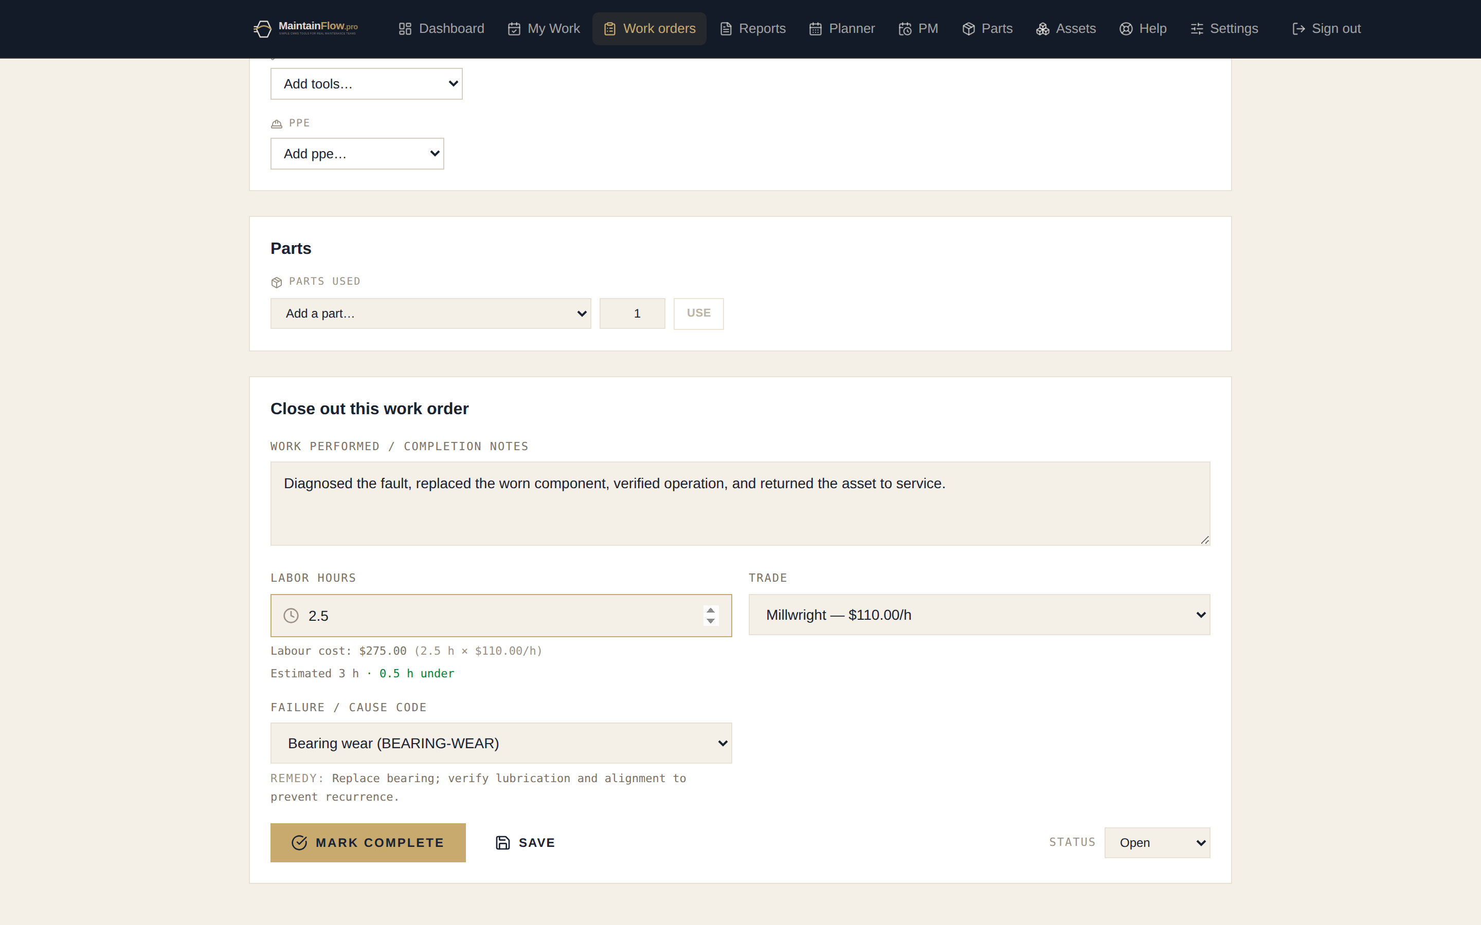Click the My Work calendar-check icon

pos(514,29)
